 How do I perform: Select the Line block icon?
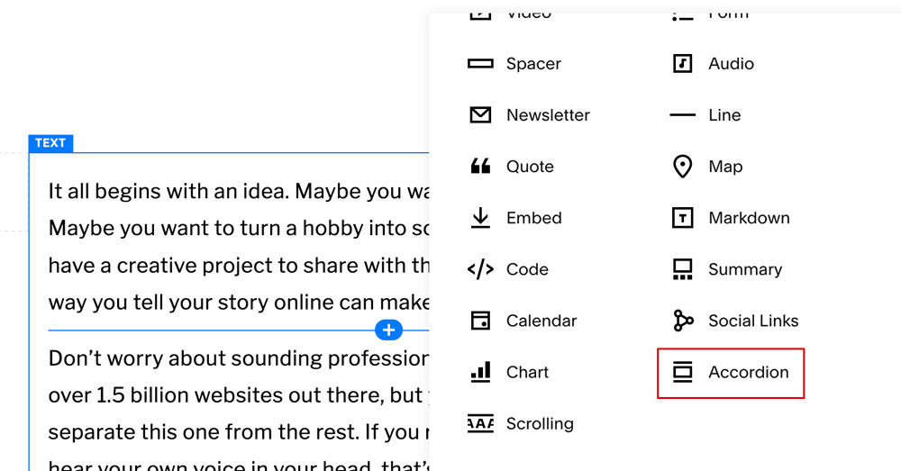pyautogui.click(x=682, y=115)
